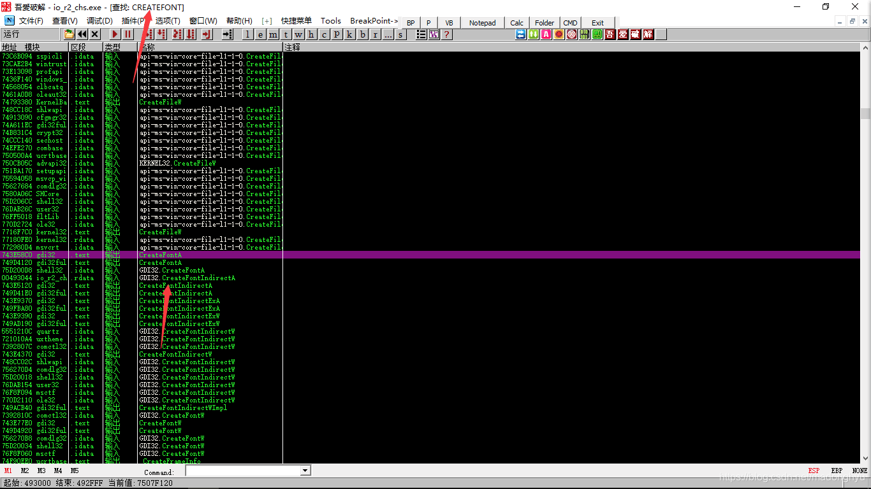Click the Execute till return icon
The width and height of the screenshot is (871, 489).
(x=206, y=34)
